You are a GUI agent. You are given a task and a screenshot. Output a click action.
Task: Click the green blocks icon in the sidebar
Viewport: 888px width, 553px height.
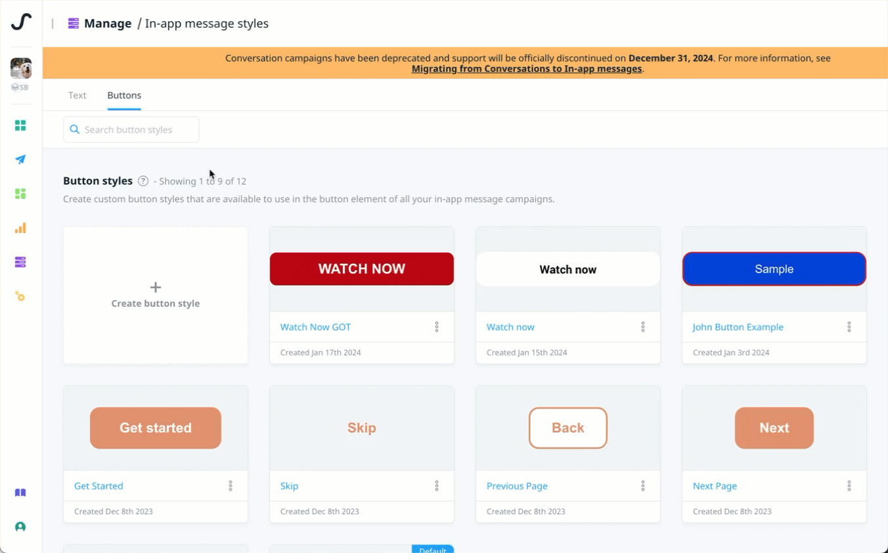(20, 194)
